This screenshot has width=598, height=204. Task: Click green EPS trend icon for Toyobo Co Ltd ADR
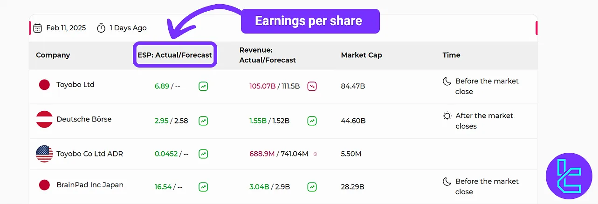pyautogui.click(x=203, y=154)
